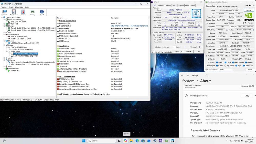Click the Bus Interface question mark in GPU-Z
This screenshot has width=256, height=144.
point(253,30)
